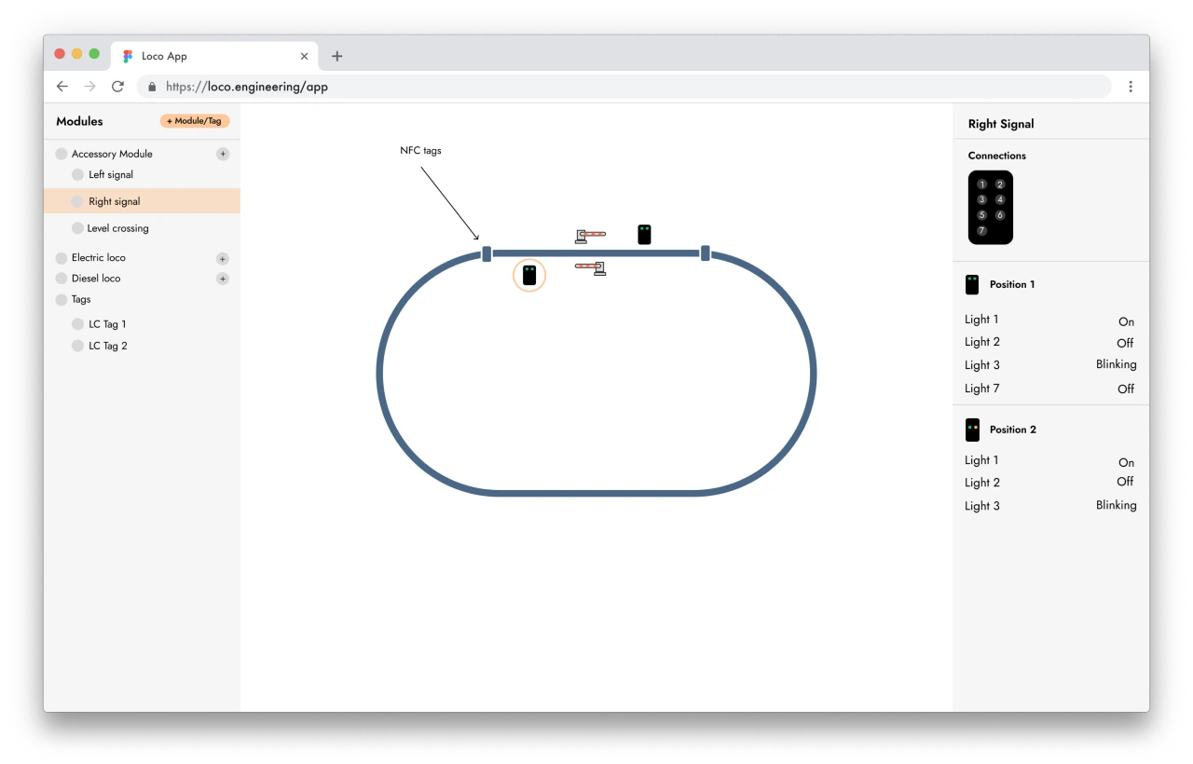
Task: Expand Electric loco with plus button
Action: click(223, 258)
